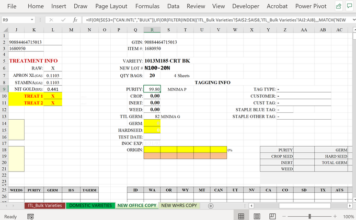Zoom in with the plus icon
Image resolution: width=356 pixels, height=220 pixels.
(335, 216)
